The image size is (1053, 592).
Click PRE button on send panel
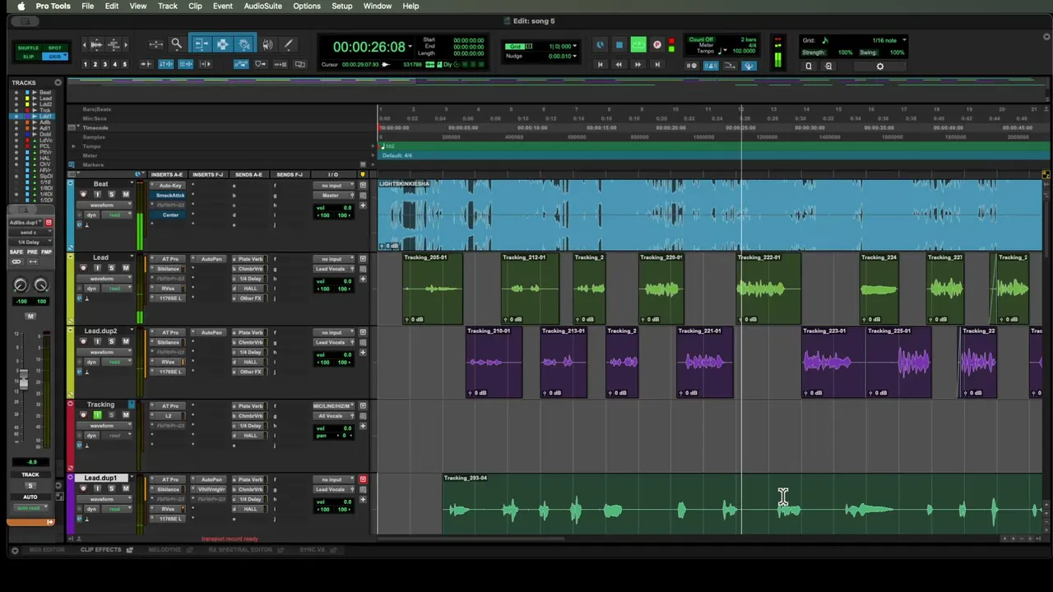31,252
